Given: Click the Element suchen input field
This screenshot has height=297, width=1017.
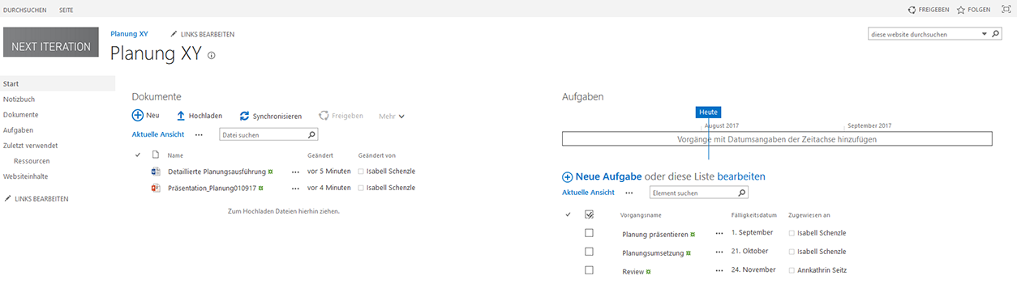Looking at the screenshot, I should point(693,193).
